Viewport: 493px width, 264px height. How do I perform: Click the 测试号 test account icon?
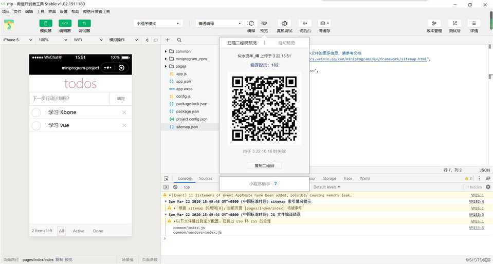point(454,23)
